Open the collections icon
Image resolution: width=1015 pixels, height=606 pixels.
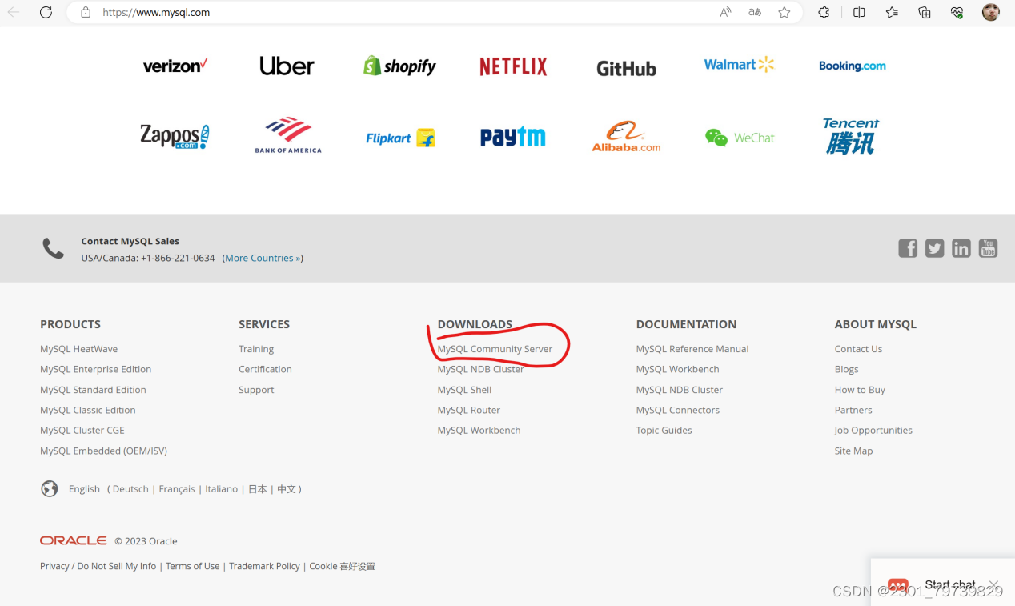click(925, 12)
